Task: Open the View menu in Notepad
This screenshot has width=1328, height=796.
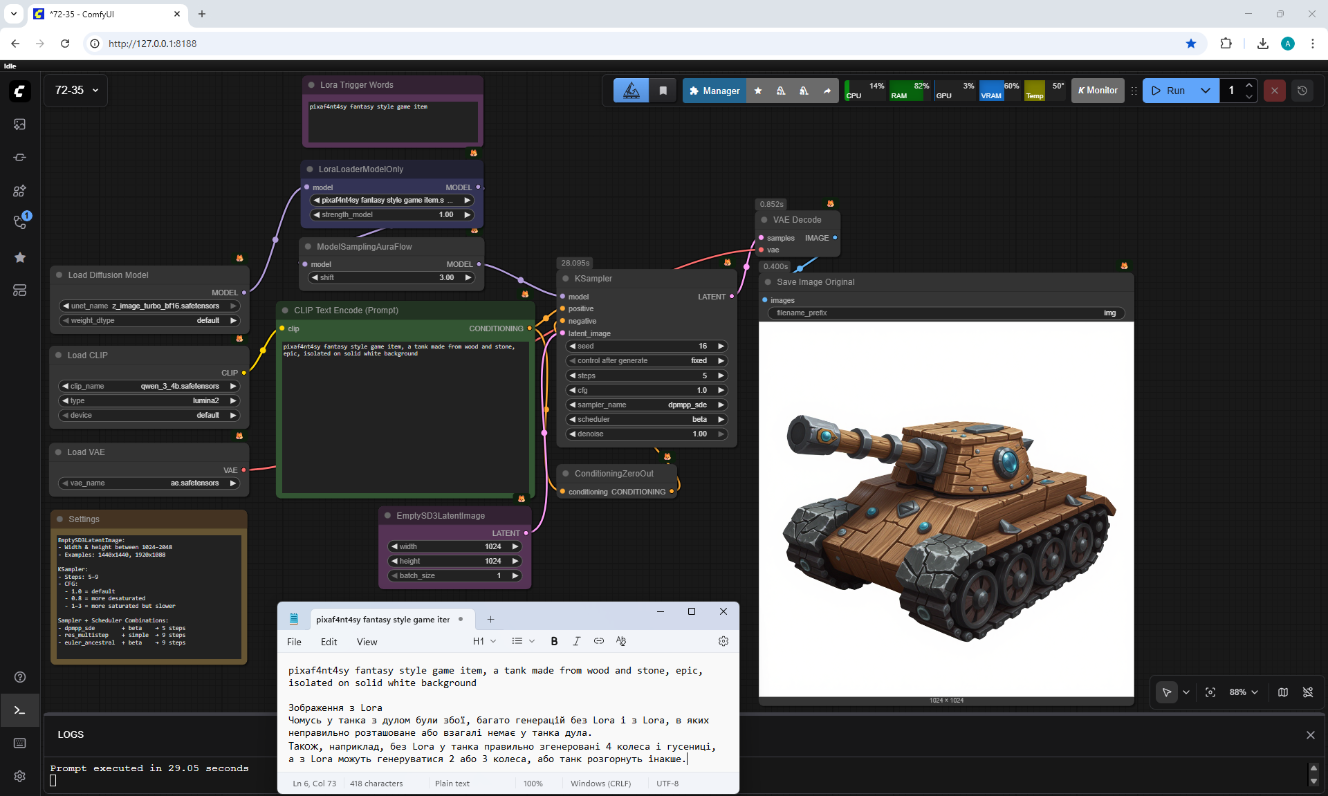Action: pos(367,642)
